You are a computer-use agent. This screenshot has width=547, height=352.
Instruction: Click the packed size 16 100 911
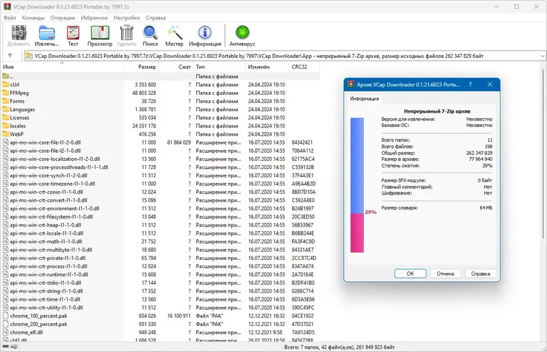pos(179,316)
